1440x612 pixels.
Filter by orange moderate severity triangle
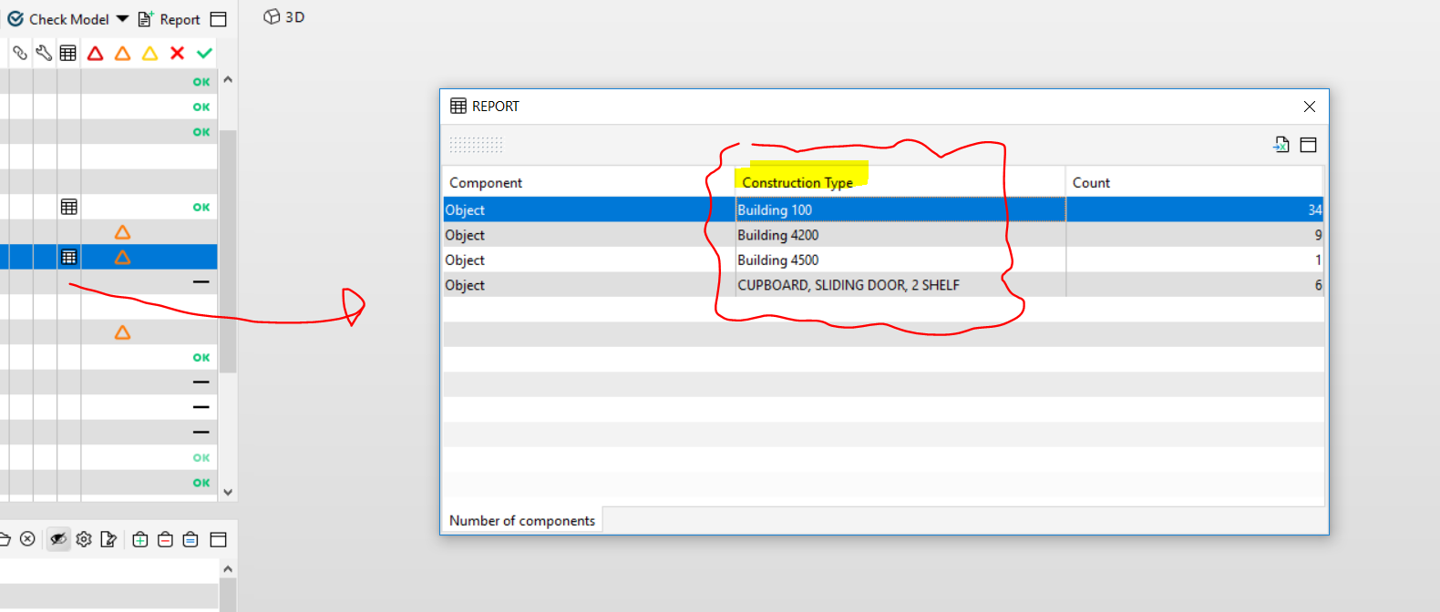(122, 53)
